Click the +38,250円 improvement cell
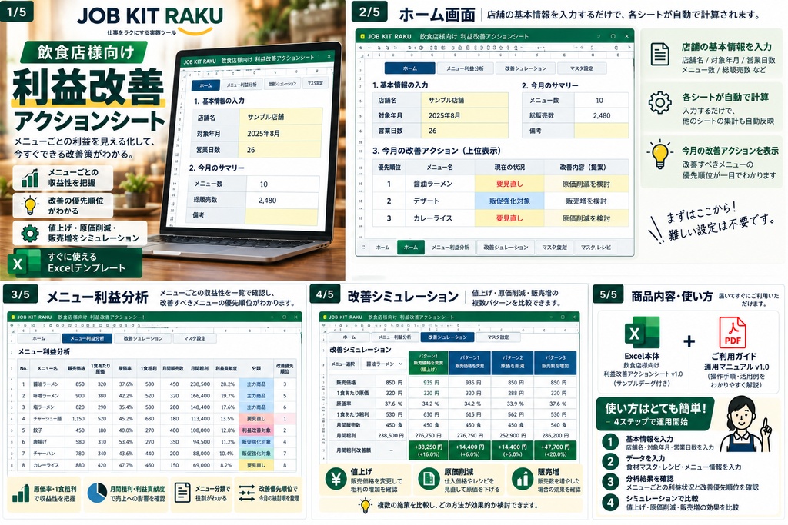Image resolution: width=788 pixels, height=525 pixels. click(x=428, y=450)
